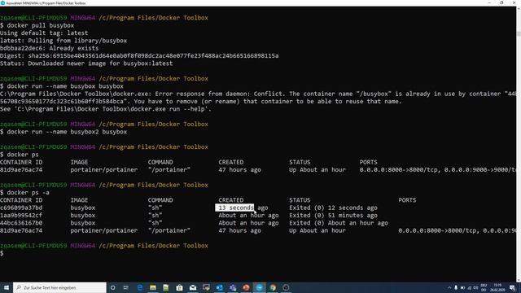Image resolution: width=521 pixels, height=293 pixels.
Task: Click the empty '$' prompt at the bottom
Action: (2, 253)
